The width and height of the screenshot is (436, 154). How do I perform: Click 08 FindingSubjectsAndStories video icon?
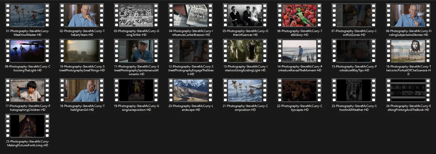pyautogui.click(x=408, y=16)
